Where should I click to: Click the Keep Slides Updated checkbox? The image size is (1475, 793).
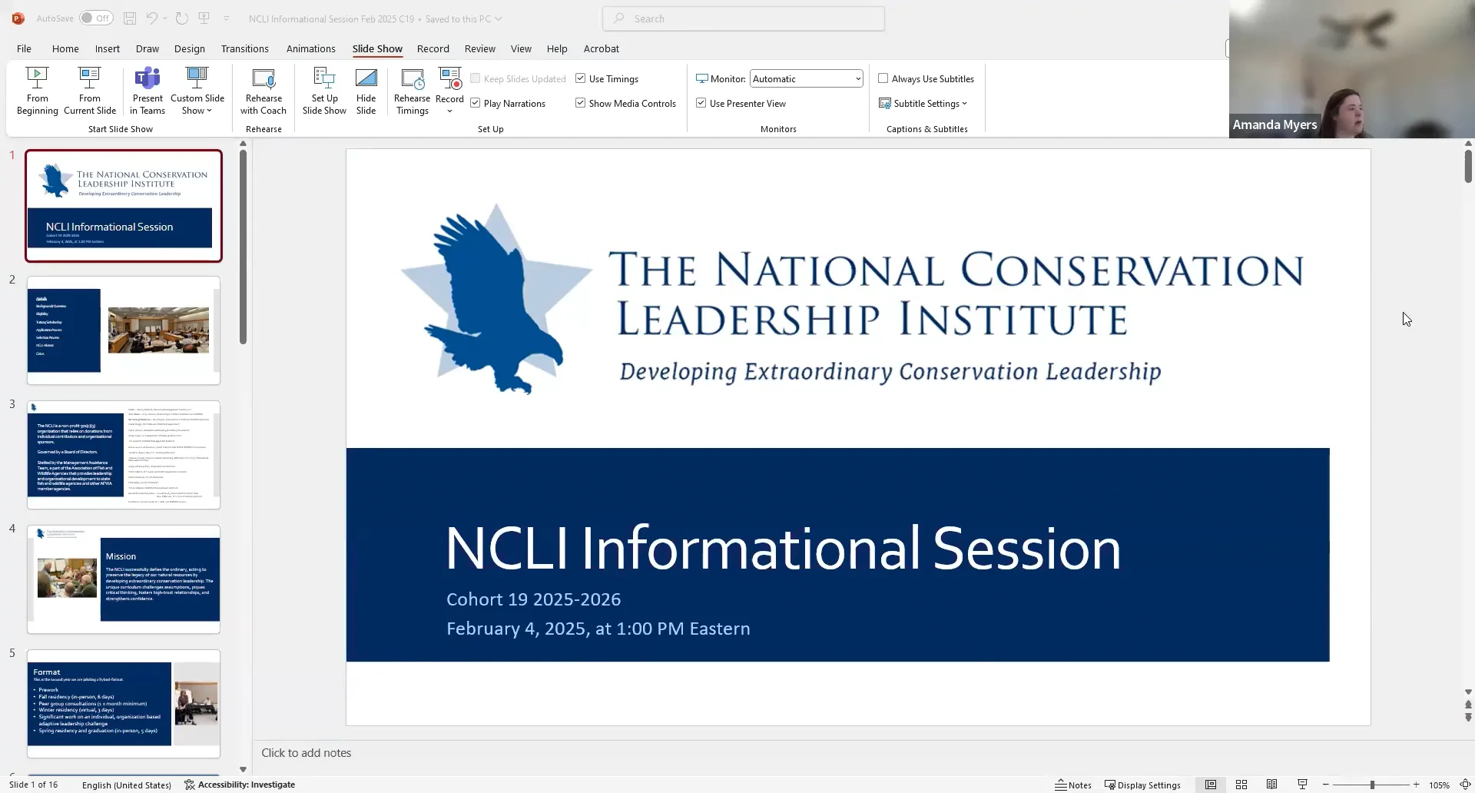click(x=476, y=78)
